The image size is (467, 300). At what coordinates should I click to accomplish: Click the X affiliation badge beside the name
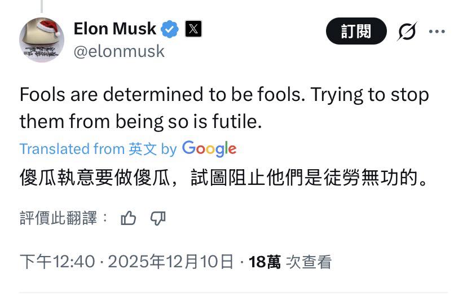pos(193,29)
